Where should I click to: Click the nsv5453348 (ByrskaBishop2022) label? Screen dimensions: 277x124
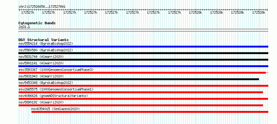click(46, 83)
